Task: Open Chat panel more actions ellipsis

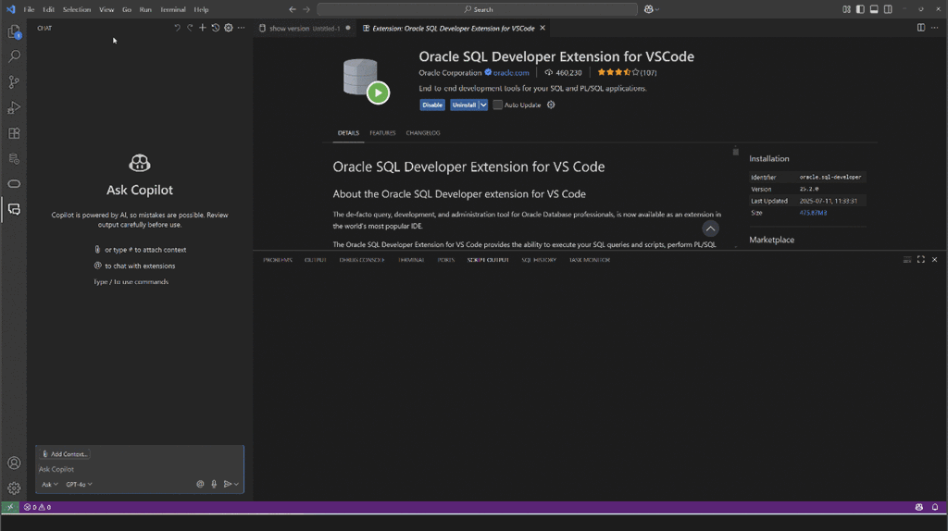Action: pos(242,28)
